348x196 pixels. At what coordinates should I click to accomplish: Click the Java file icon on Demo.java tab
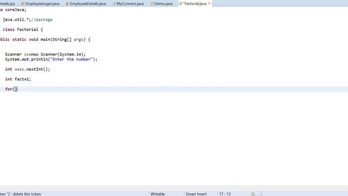pos(152,4)
